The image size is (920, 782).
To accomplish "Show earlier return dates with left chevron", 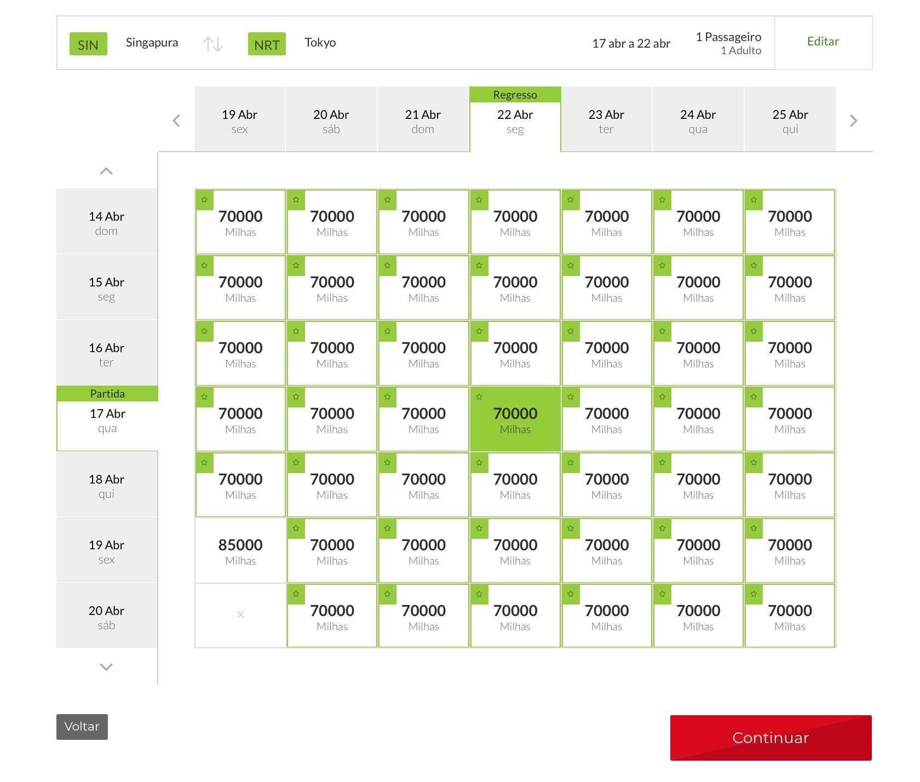I will 176,121.
